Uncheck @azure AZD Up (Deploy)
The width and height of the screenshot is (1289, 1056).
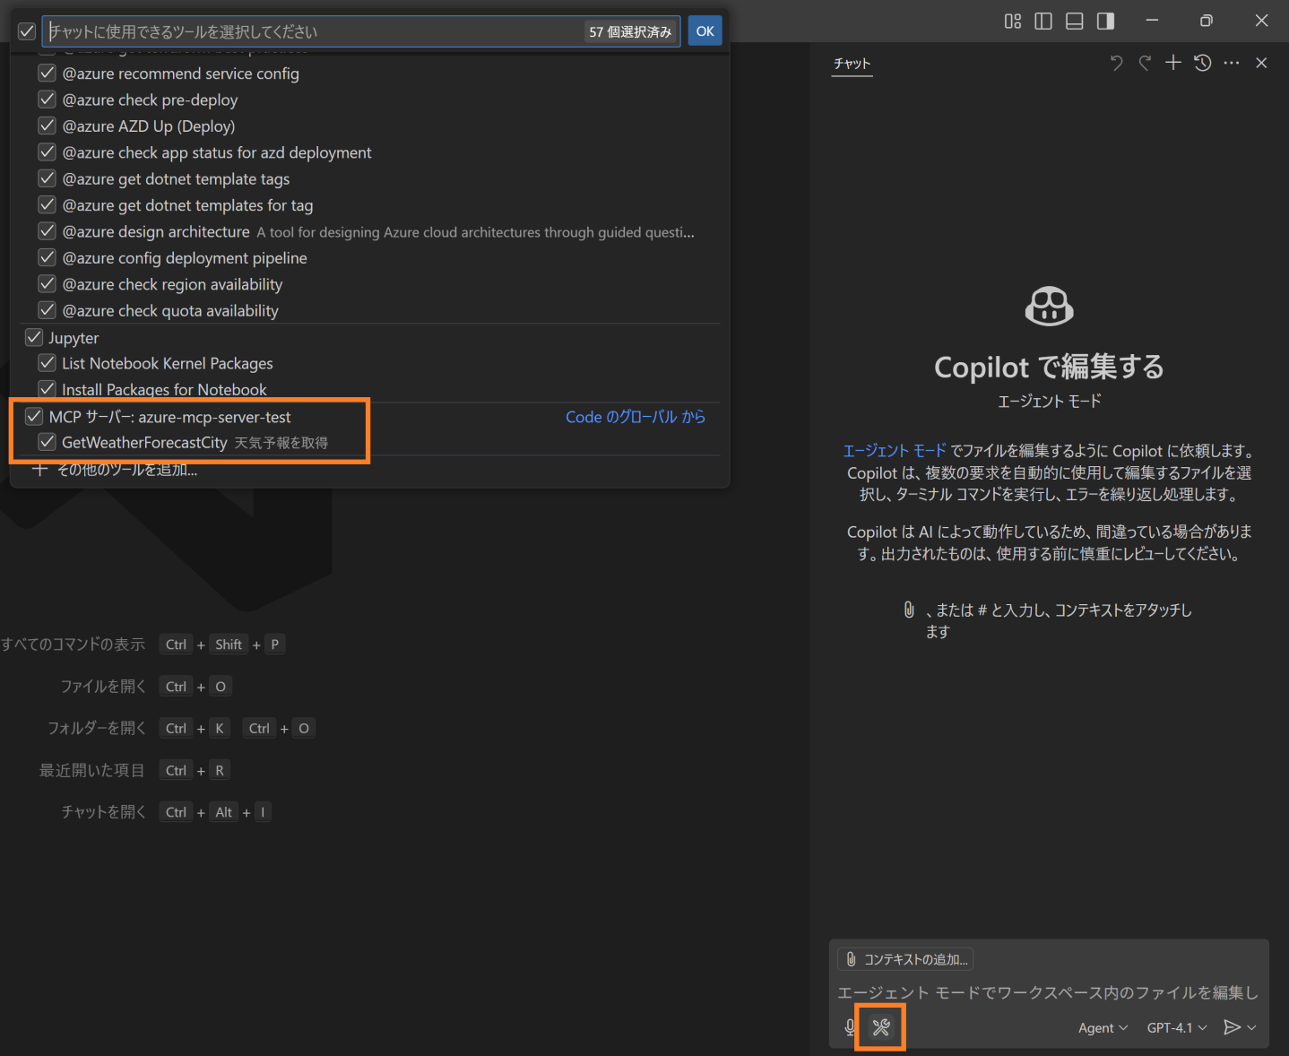pyautogui.click(x=48, y=126)
